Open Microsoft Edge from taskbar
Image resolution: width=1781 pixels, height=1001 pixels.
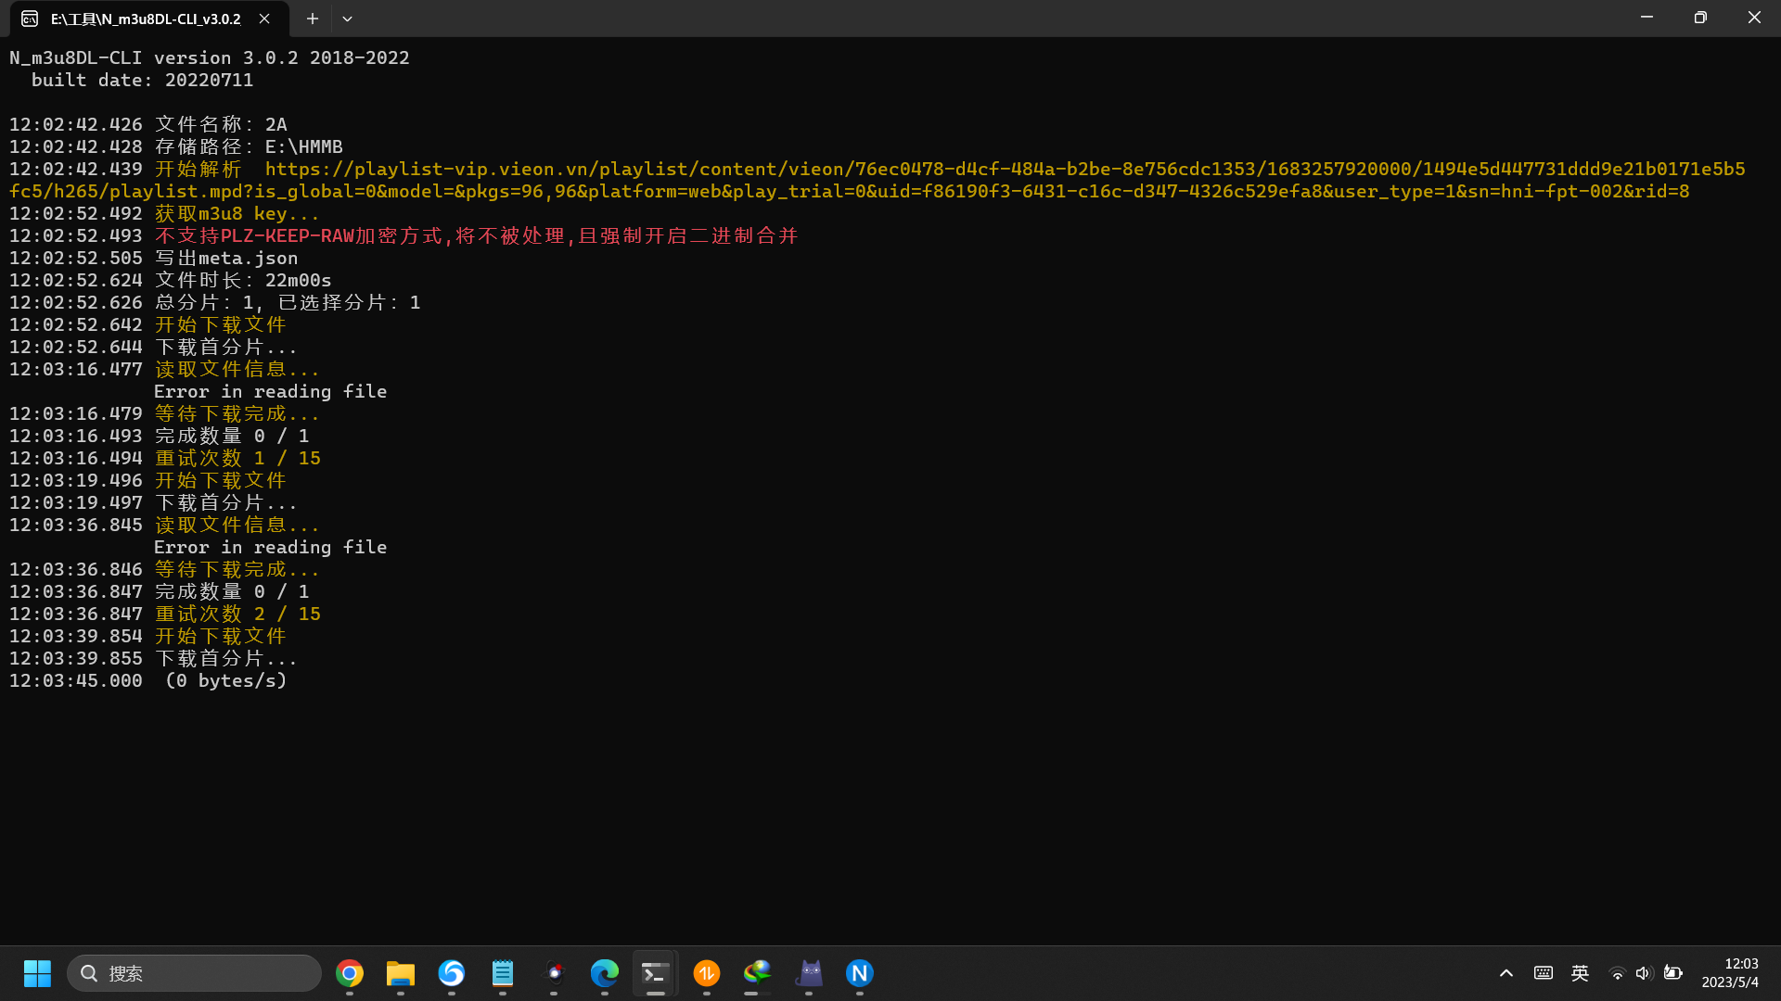(605, 973)
